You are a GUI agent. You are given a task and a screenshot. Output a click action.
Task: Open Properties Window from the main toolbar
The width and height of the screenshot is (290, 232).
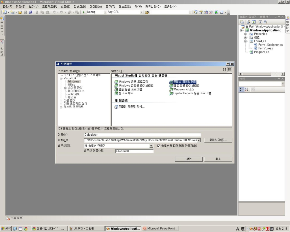tap(201, 12)
